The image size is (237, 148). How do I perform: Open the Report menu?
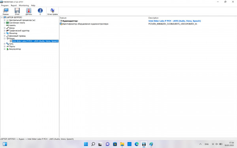(14, 6)
